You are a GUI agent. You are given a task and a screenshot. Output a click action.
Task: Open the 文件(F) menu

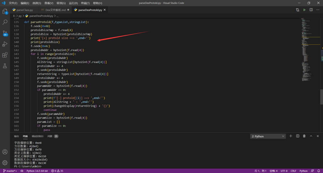tap(13, 3)
